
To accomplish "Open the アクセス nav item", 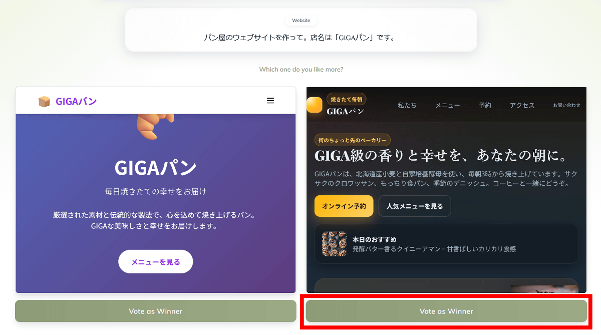I will (x=522, y=105).
